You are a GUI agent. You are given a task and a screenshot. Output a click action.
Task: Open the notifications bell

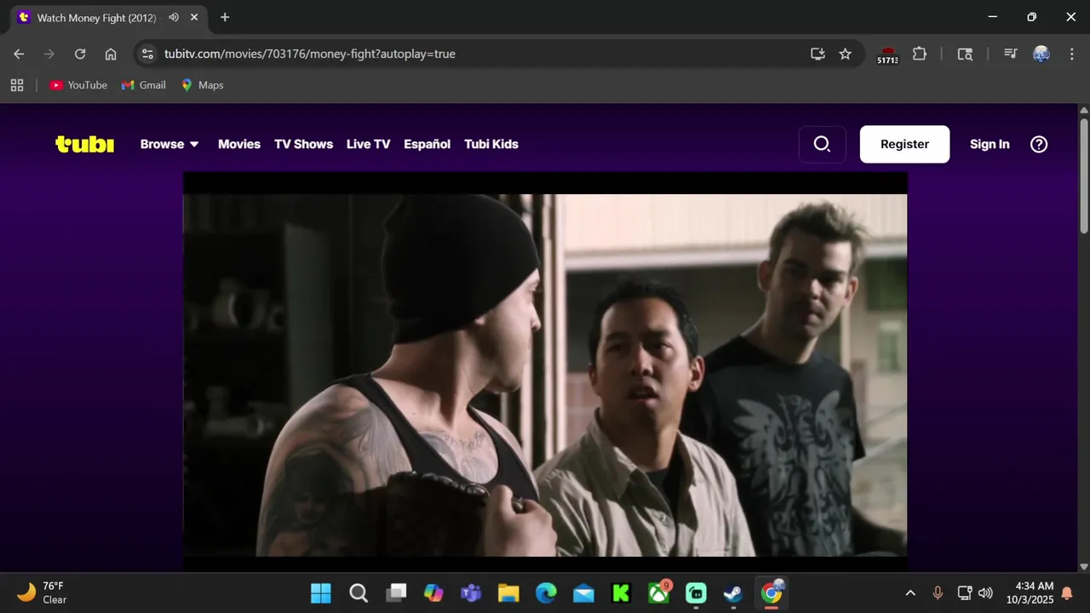(x=1067, y=593)
